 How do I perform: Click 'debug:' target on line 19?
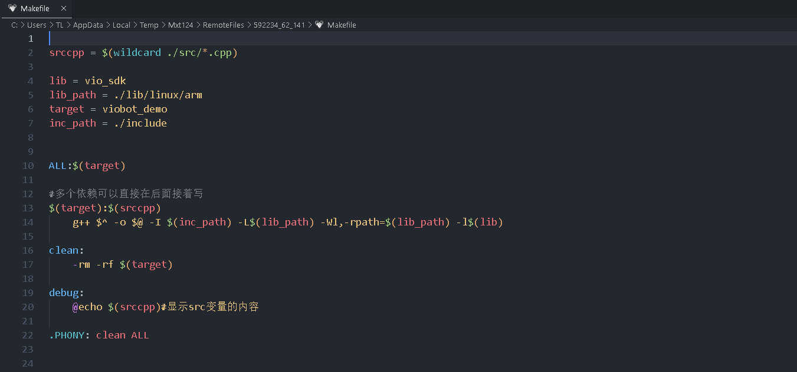[x=67, y=293]
